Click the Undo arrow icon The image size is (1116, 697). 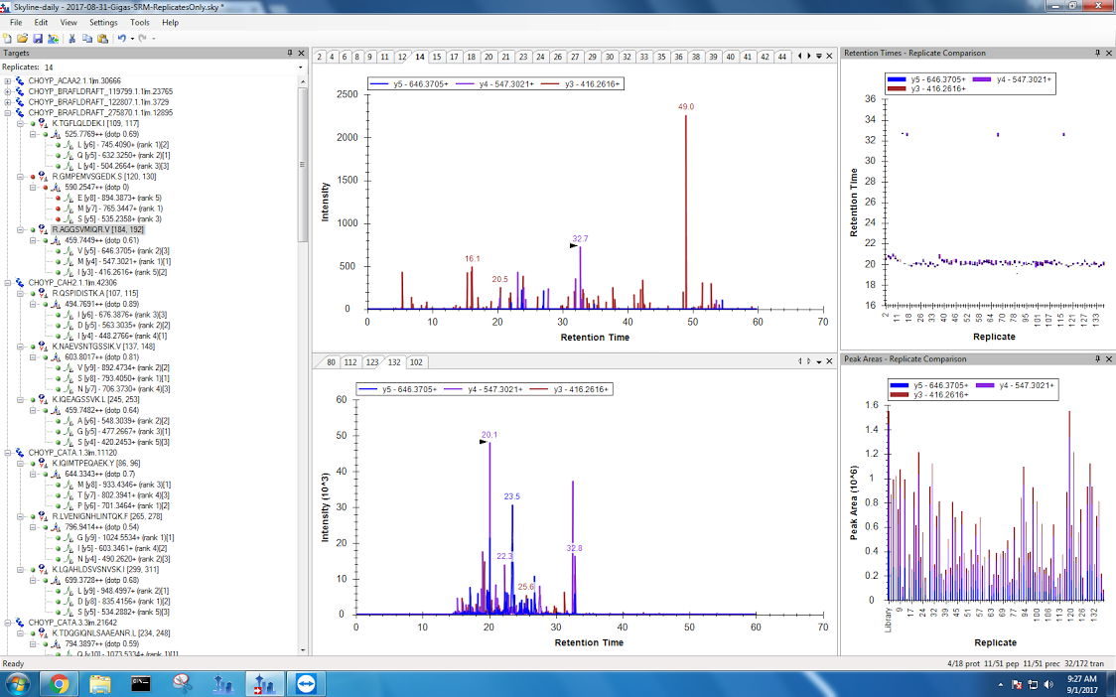point(121,38)
